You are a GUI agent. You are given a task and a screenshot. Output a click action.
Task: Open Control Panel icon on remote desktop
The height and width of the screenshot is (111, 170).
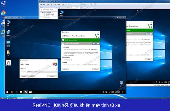tap(8, 44)
